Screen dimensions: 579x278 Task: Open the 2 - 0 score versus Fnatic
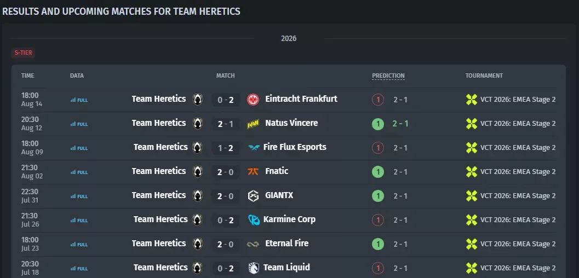(x=226, y=172)
